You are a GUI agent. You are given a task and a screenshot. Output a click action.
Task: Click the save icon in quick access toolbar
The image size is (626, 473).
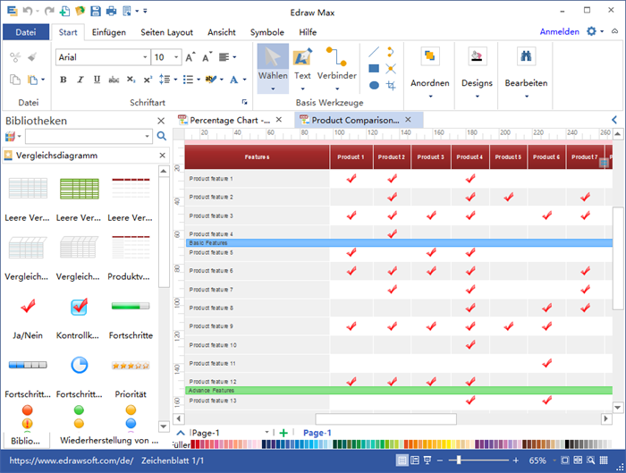point(96,11)
